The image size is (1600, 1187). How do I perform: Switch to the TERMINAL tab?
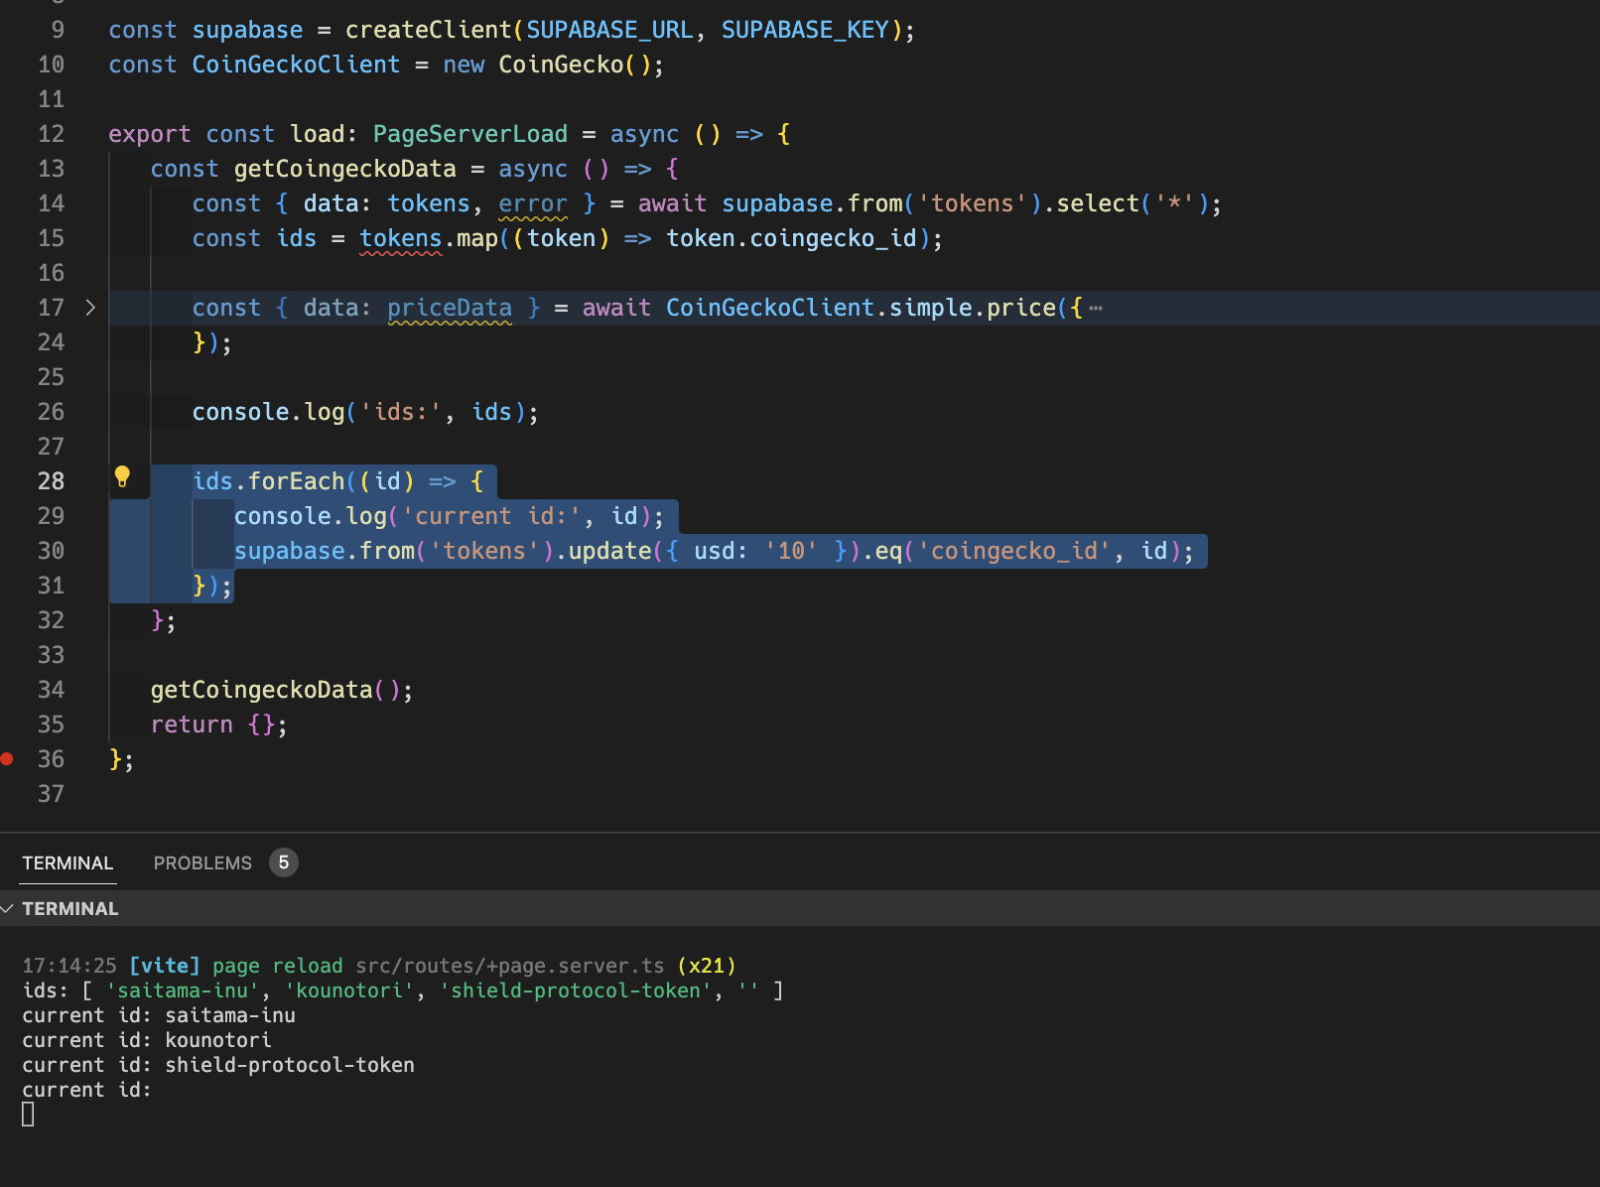(67, 862)
